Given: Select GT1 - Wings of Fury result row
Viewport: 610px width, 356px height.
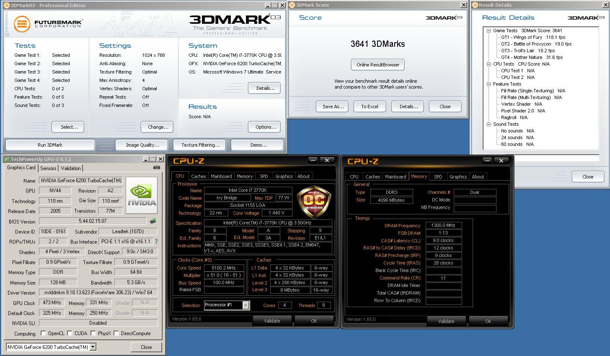Looking at the screenshot, I should [x=533, y=37].
